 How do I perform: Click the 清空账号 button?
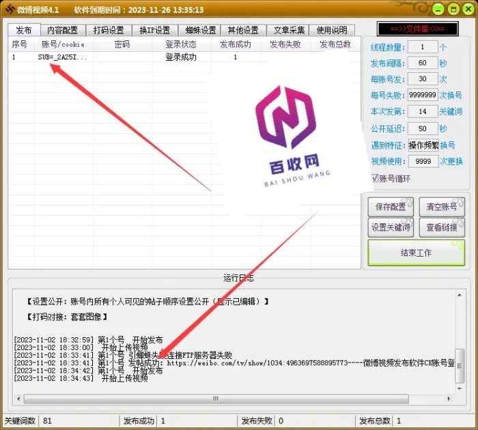(442, 207)
